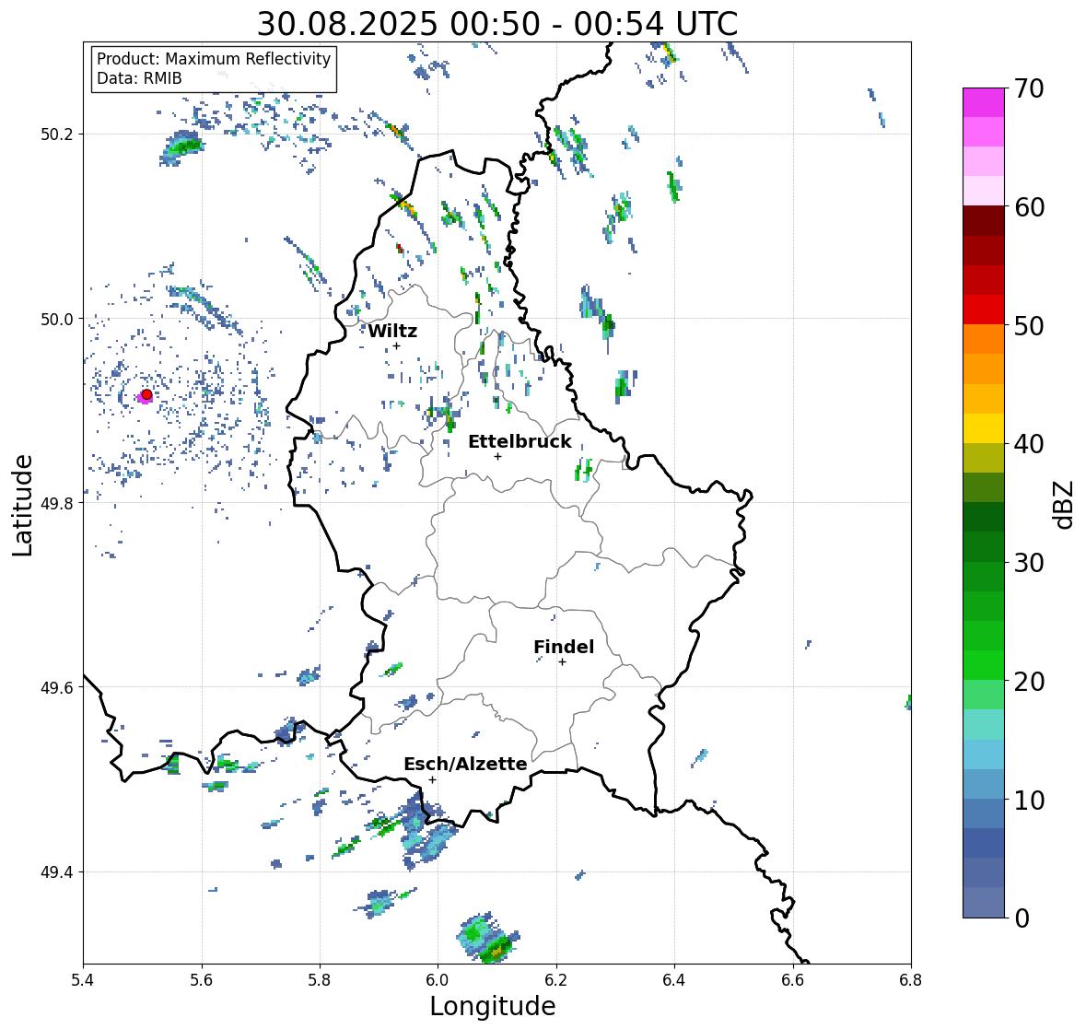Click the 'Product: Maximum Reflectivity' legend text
This screenshot has height=1029, width=1086.
click(214, 59)
